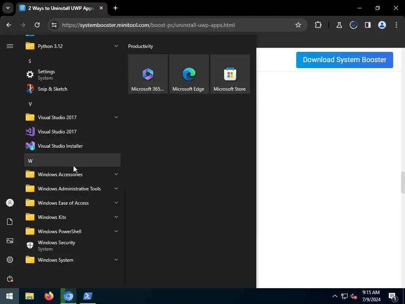This screenshot has width=405, height=304.
Task: Expand Windows PowerShell folder
Action: [x=72, y=231]
